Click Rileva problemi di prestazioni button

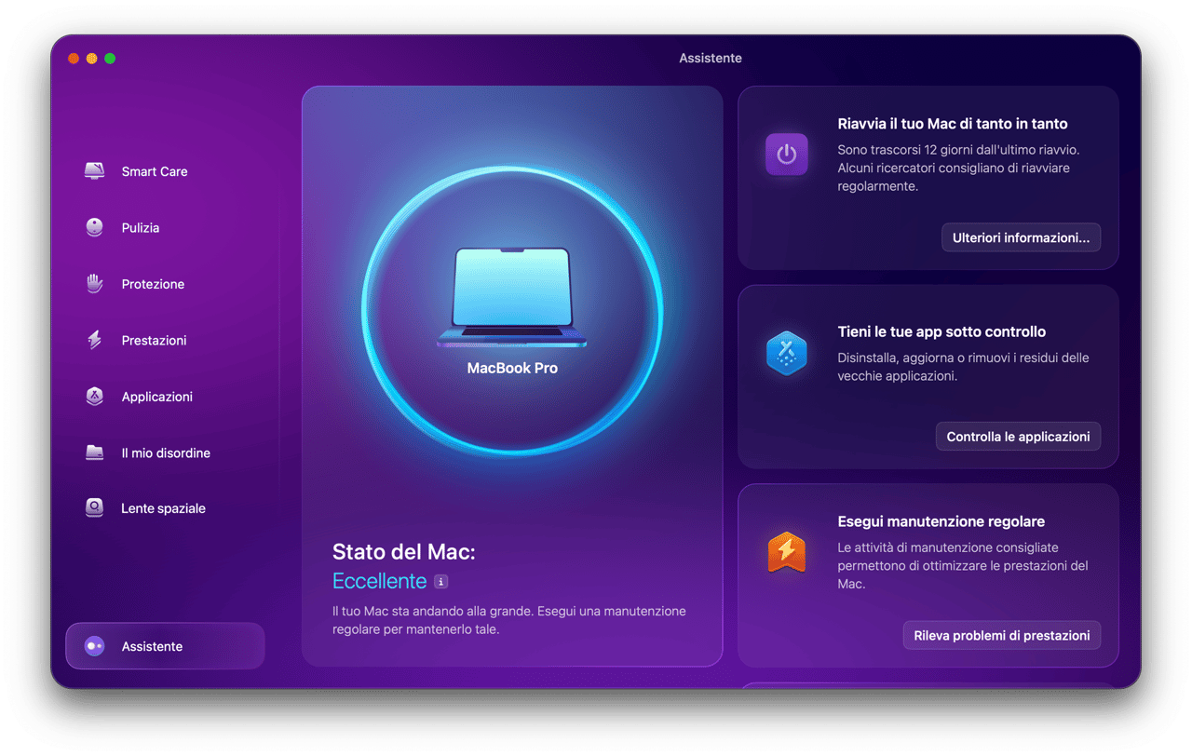tap(1002, 635)
